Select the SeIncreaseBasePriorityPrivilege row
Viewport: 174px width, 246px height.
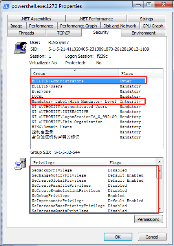coord(94,206)
